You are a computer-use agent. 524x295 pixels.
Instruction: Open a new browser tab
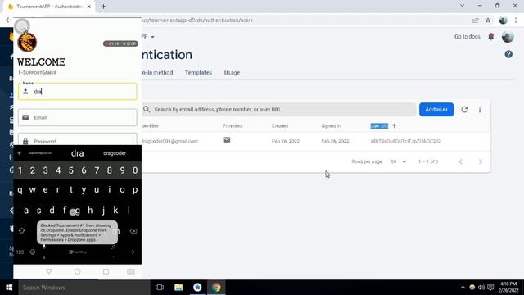coord(104,7)
